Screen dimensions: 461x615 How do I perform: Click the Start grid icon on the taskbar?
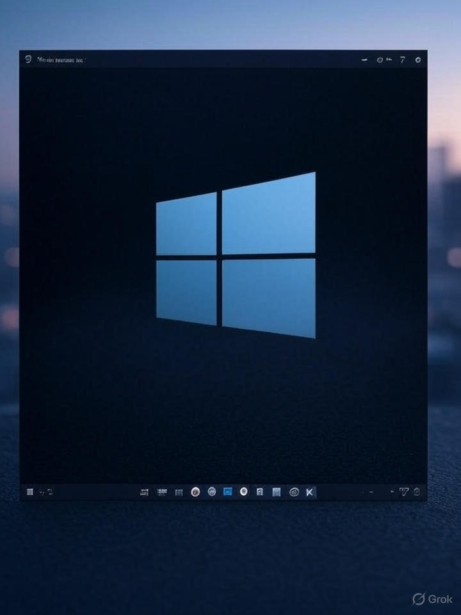(30, 492)
